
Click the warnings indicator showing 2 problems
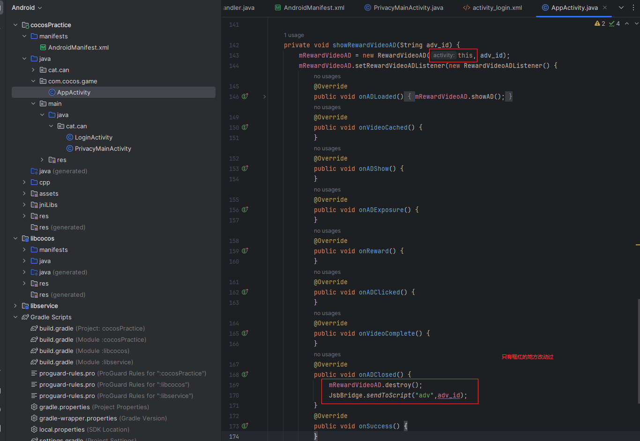[x=600, y=23]
